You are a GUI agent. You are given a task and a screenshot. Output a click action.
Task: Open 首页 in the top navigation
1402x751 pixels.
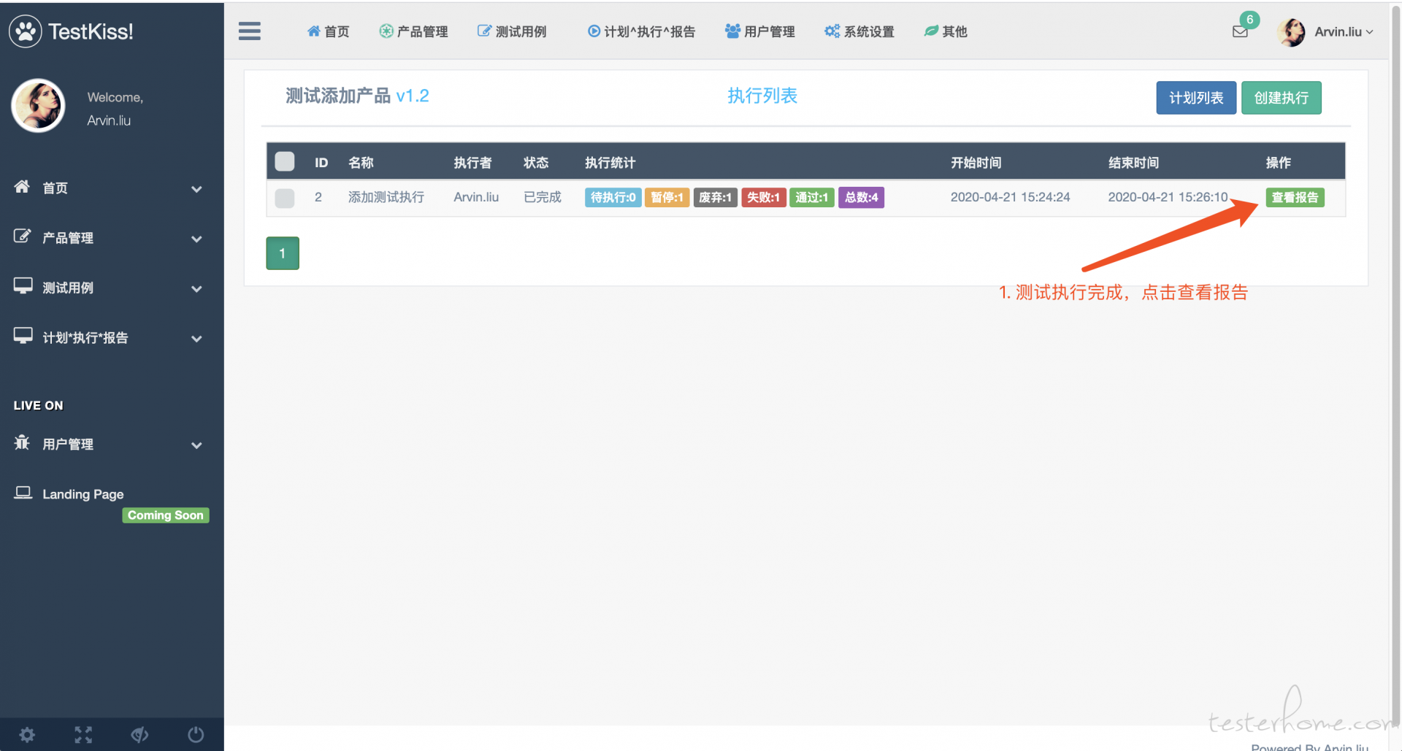click(x=329, y=31)
